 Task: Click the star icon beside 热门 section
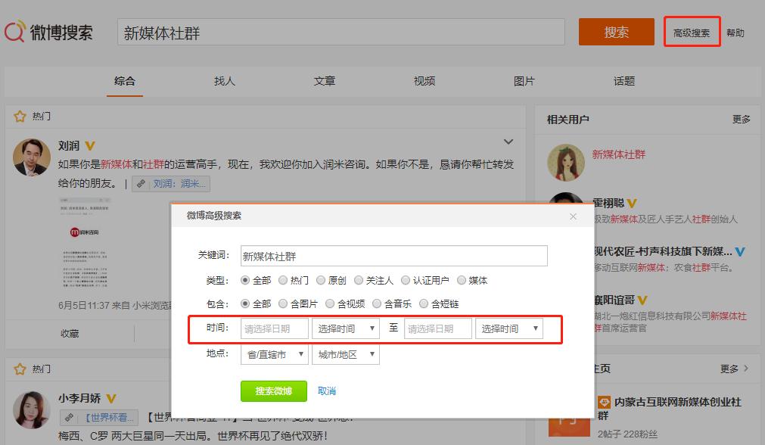coord(20,116)
